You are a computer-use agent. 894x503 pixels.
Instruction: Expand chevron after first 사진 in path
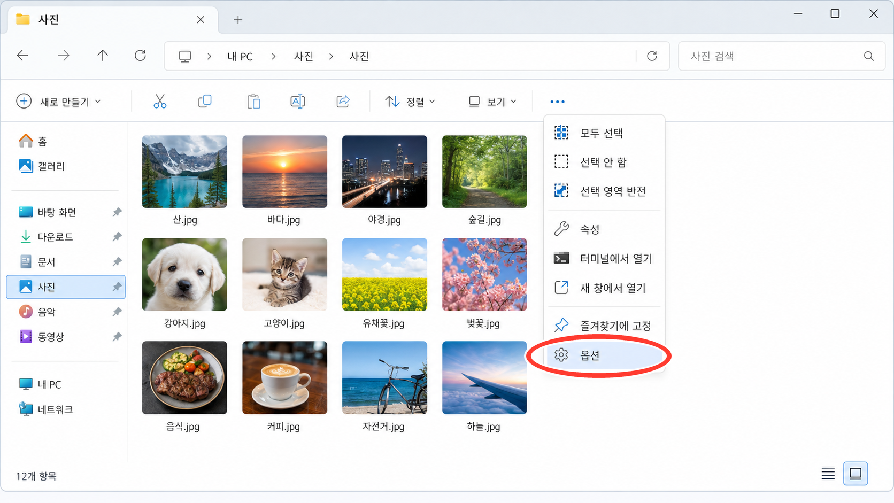(332, 56)
